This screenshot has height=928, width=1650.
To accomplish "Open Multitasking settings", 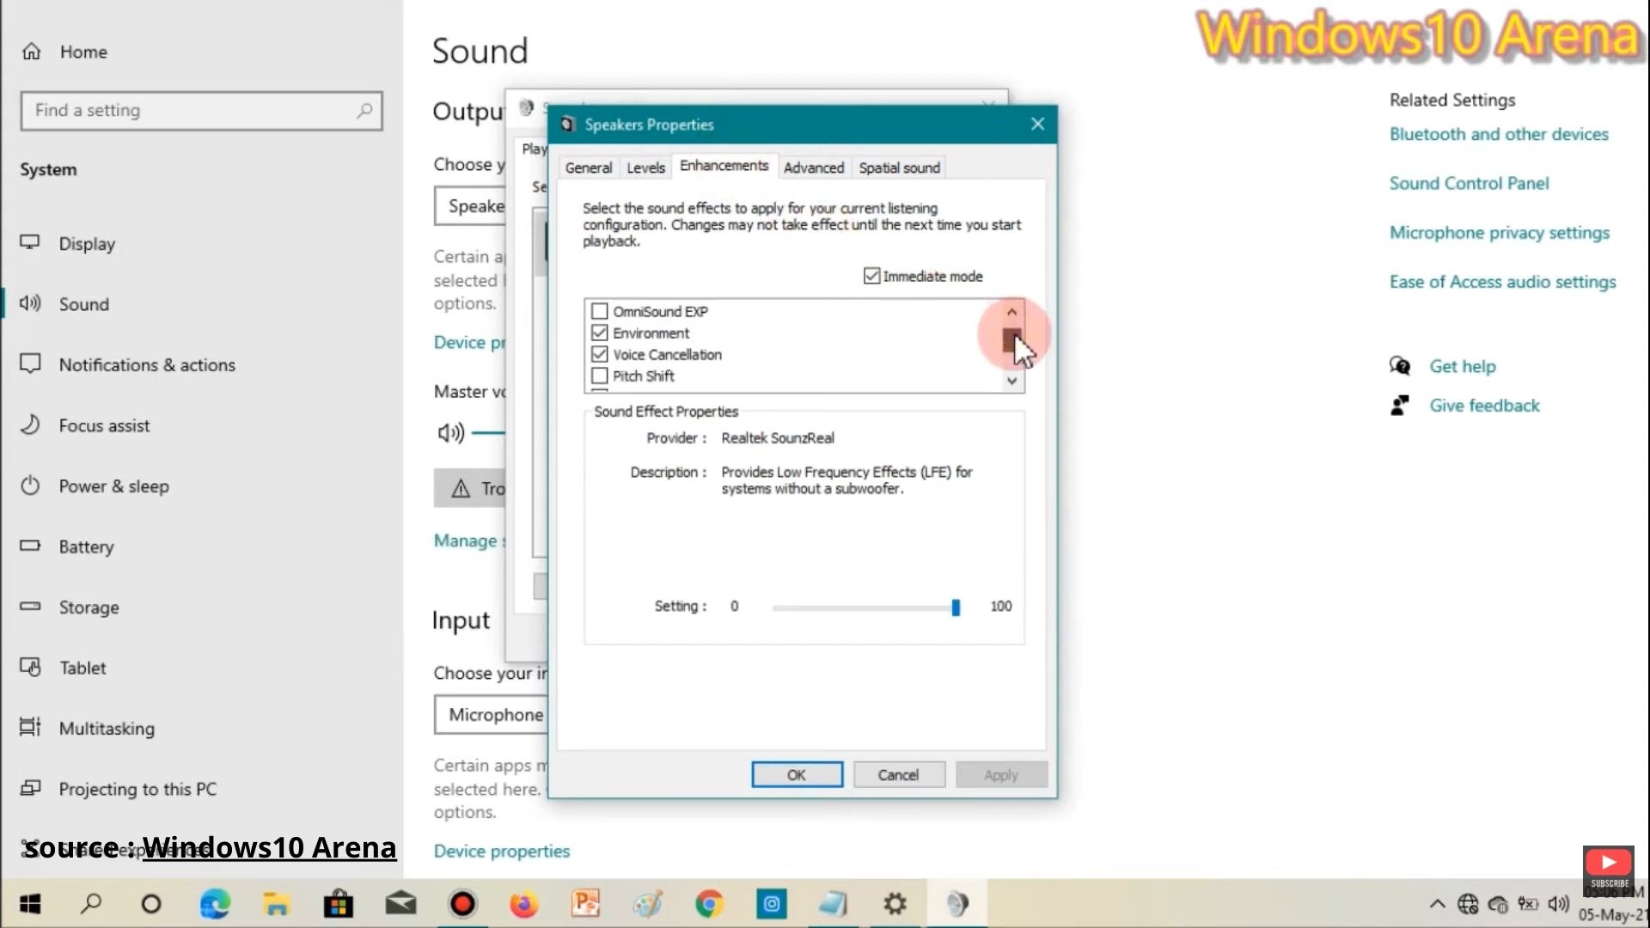I will pyautogui.click(x=88, y=728).
